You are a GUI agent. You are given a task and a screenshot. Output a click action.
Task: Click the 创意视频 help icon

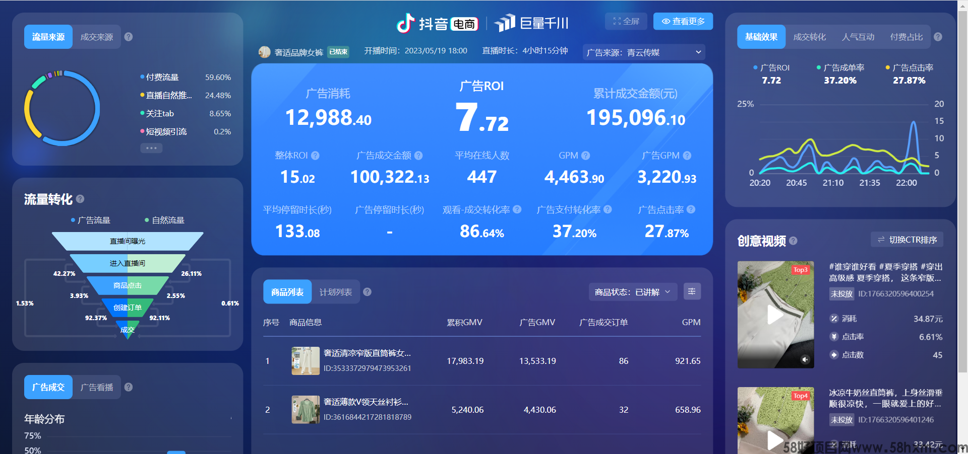point(793,241)
